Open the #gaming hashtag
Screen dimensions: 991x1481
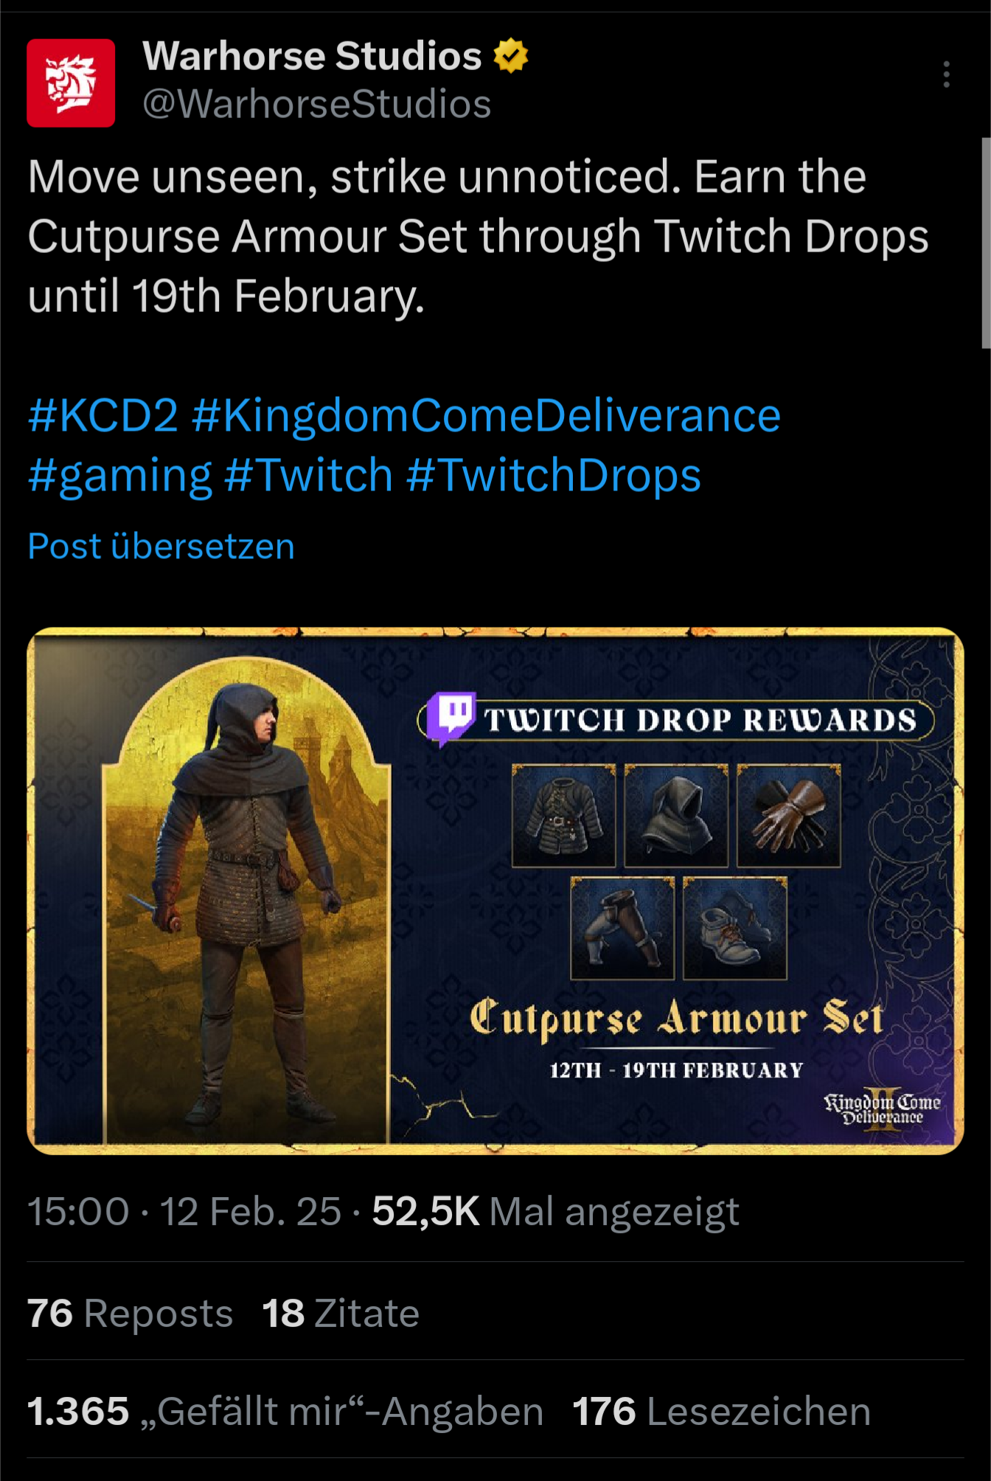[x=120, y=476]
